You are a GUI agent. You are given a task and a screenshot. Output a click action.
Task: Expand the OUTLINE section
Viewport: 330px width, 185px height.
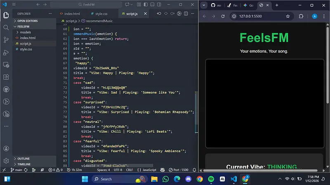click(24, 159)
